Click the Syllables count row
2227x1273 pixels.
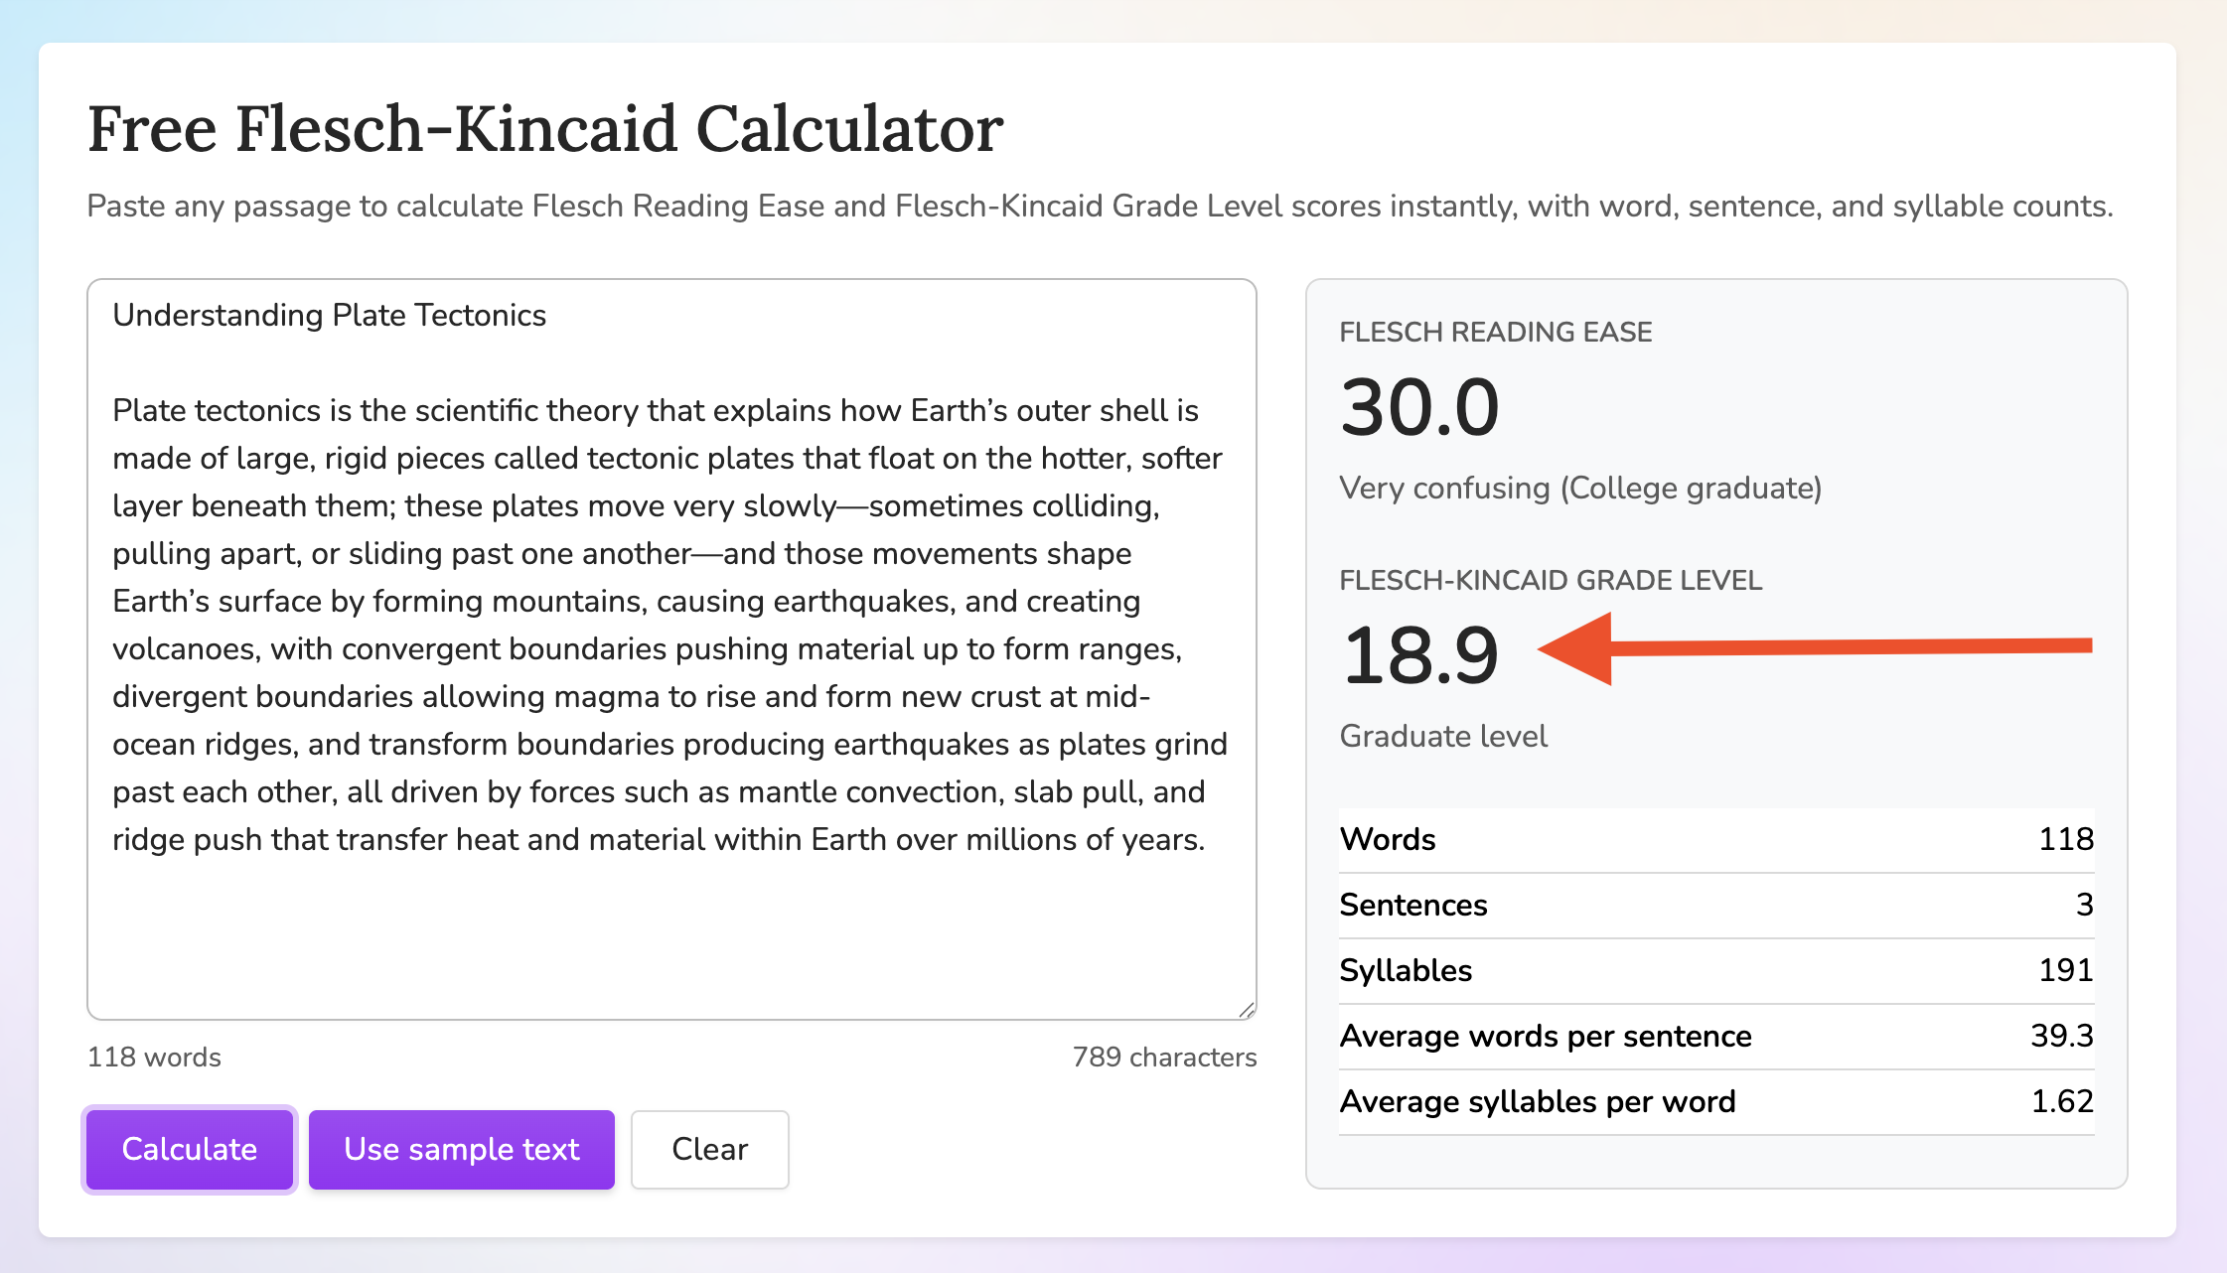pos(1715,971)
